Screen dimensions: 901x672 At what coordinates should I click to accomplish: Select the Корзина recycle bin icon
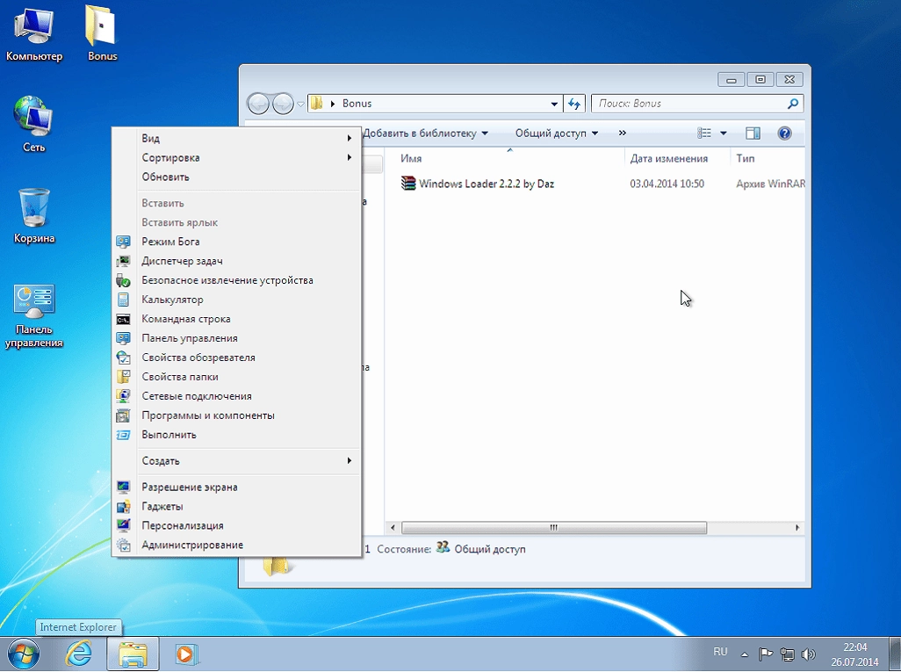34,216
